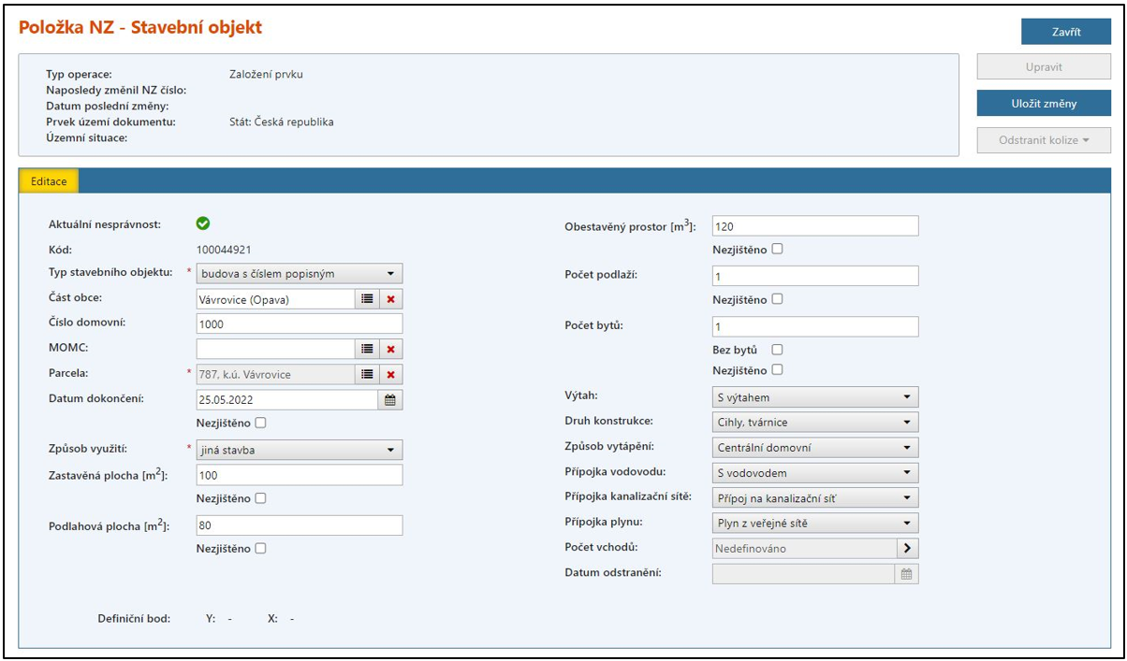Enable Nezjištěno under Obestavěný prostor
The image size is (1127, 661).
pos(776,250)
